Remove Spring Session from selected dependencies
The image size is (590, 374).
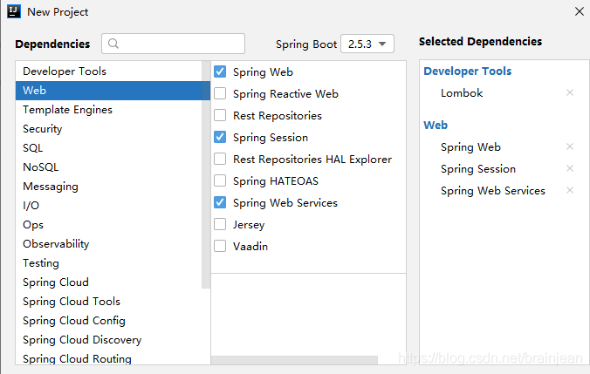(570, 168)
